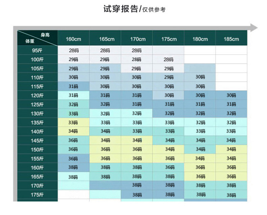The height and width of the screenshot is (215, 267).
Task: Select 30码 cell for 120斤 at 185cm
Action: pos(232,95)
